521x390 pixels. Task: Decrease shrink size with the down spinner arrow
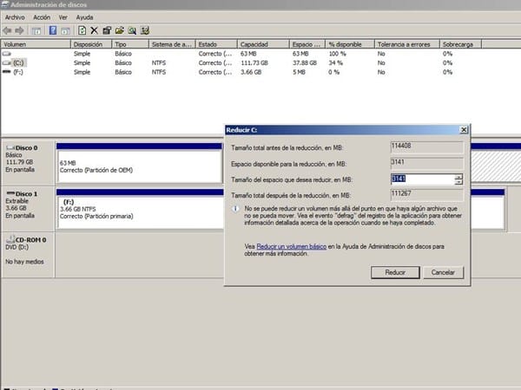click(458, 183)
